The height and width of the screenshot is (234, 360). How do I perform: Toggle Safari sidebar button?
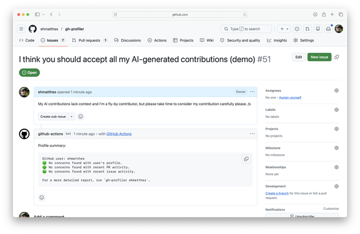37,15
